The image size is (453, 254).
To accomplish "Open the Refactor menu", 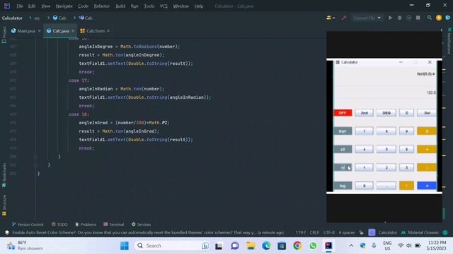I will click(102, 6).
